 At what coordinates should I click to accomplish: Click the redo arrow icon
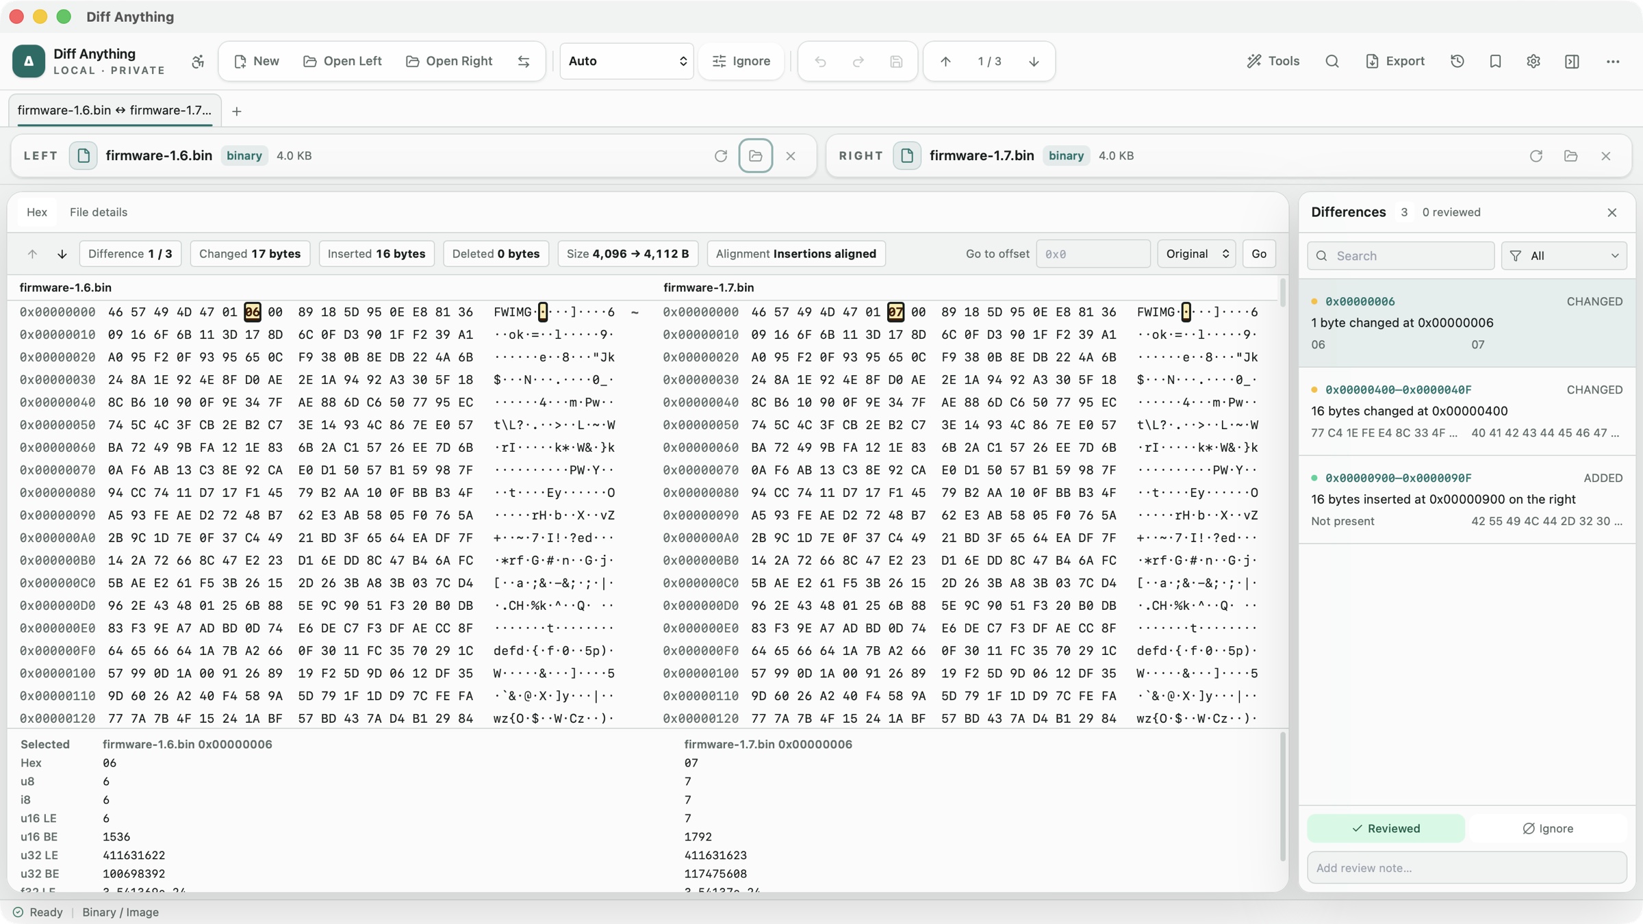[858, 62]
